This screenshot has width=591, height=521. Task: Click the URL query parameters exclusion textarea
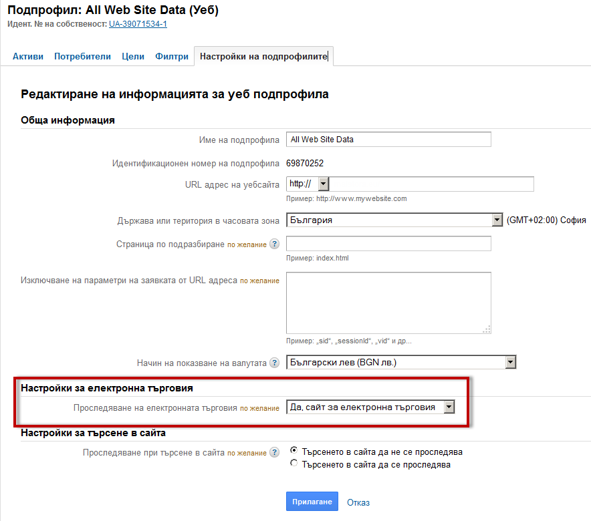tap(388, 303)
